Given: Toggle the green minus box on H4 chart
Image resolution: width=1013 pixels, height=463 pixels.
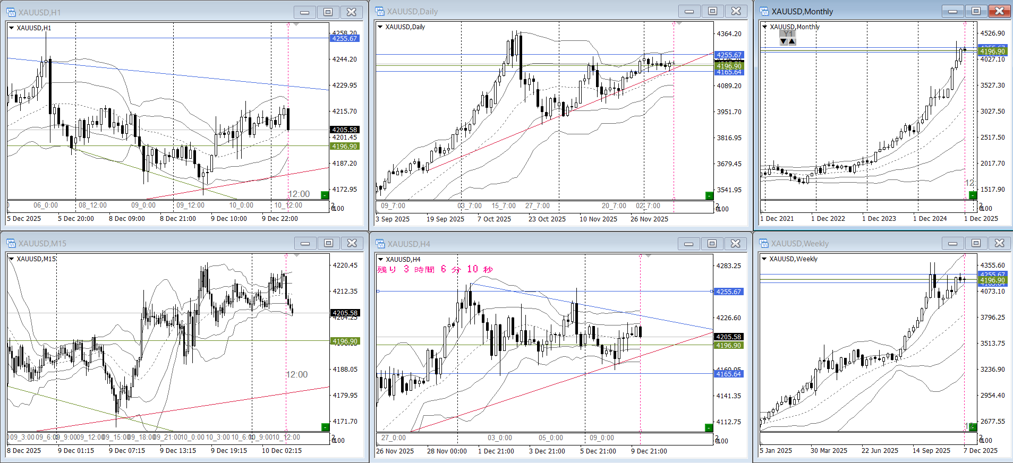Looking at the screenshot, I should [708, 427].
